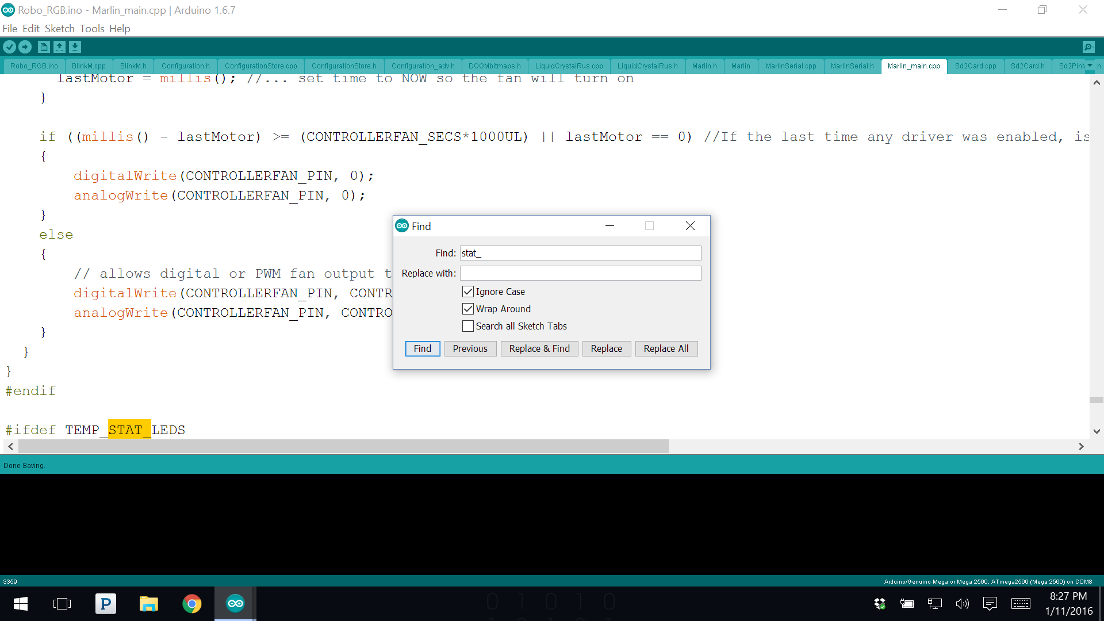Close the Find dialog
Viewport: 1104px width, 621px height.
690,226
